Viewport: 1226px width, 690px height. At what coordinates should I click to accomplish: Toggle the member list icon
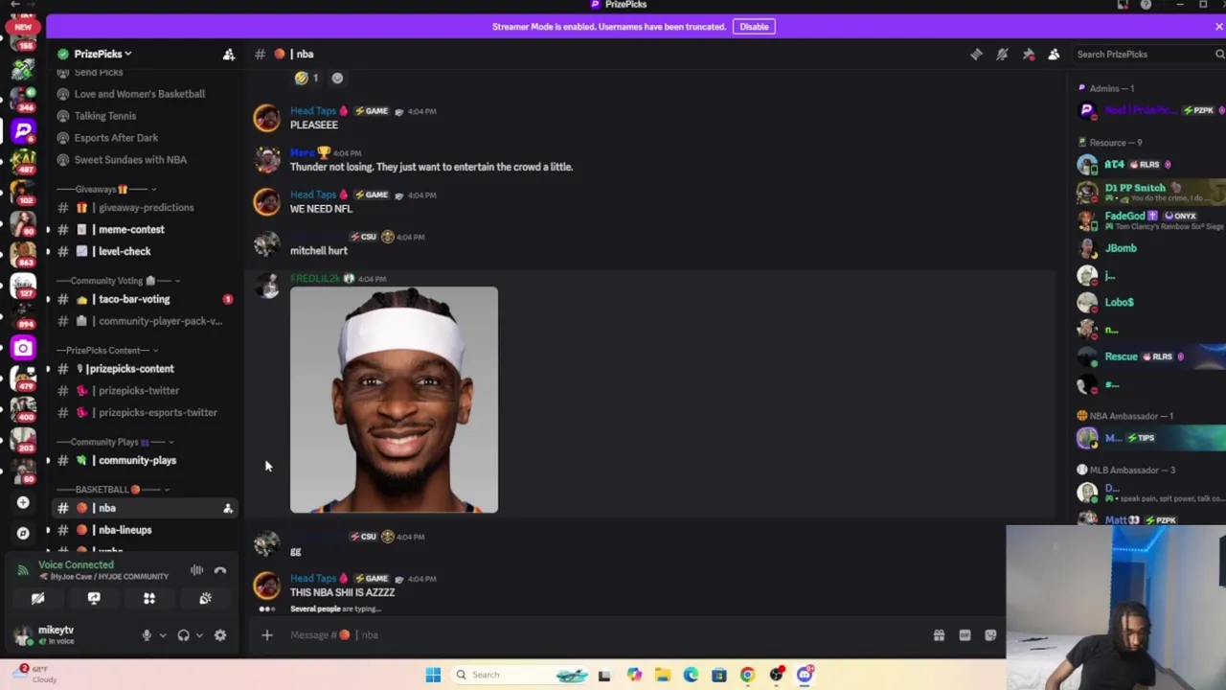1054,55
